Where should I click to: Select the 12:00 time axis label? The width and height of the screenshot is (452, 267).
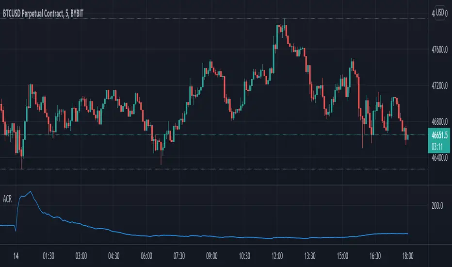coord(277,255)
